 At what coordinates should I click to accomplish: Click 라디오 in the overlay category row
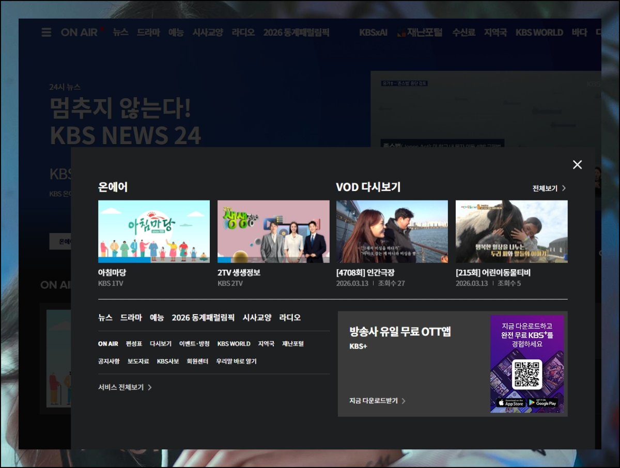[x=290, y=318]
